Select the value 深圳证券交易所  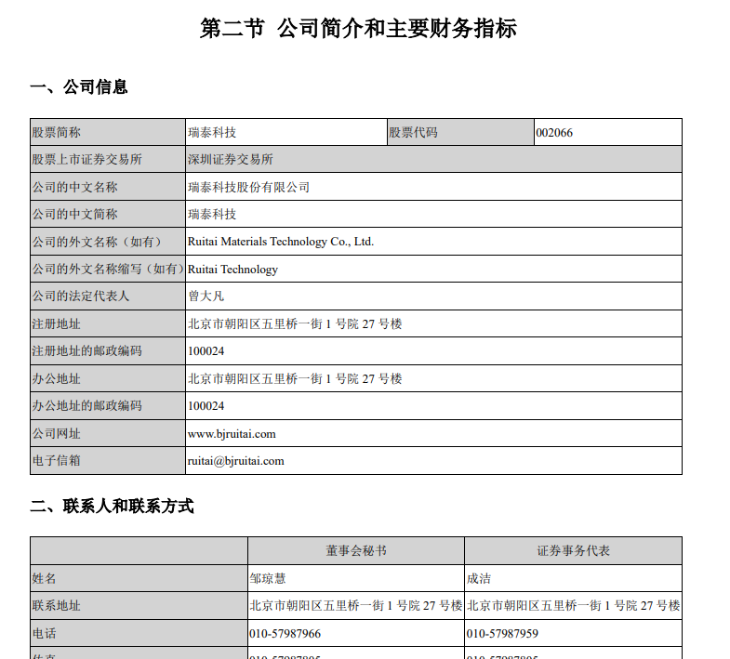231,160
